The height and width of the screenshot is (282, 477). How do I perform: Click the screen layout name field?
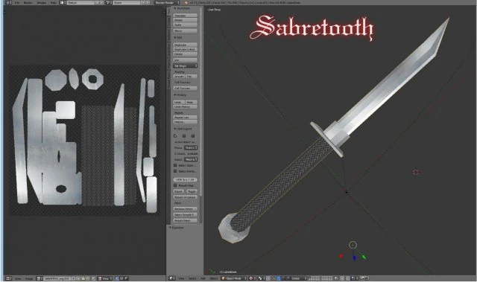pos(80,3)
